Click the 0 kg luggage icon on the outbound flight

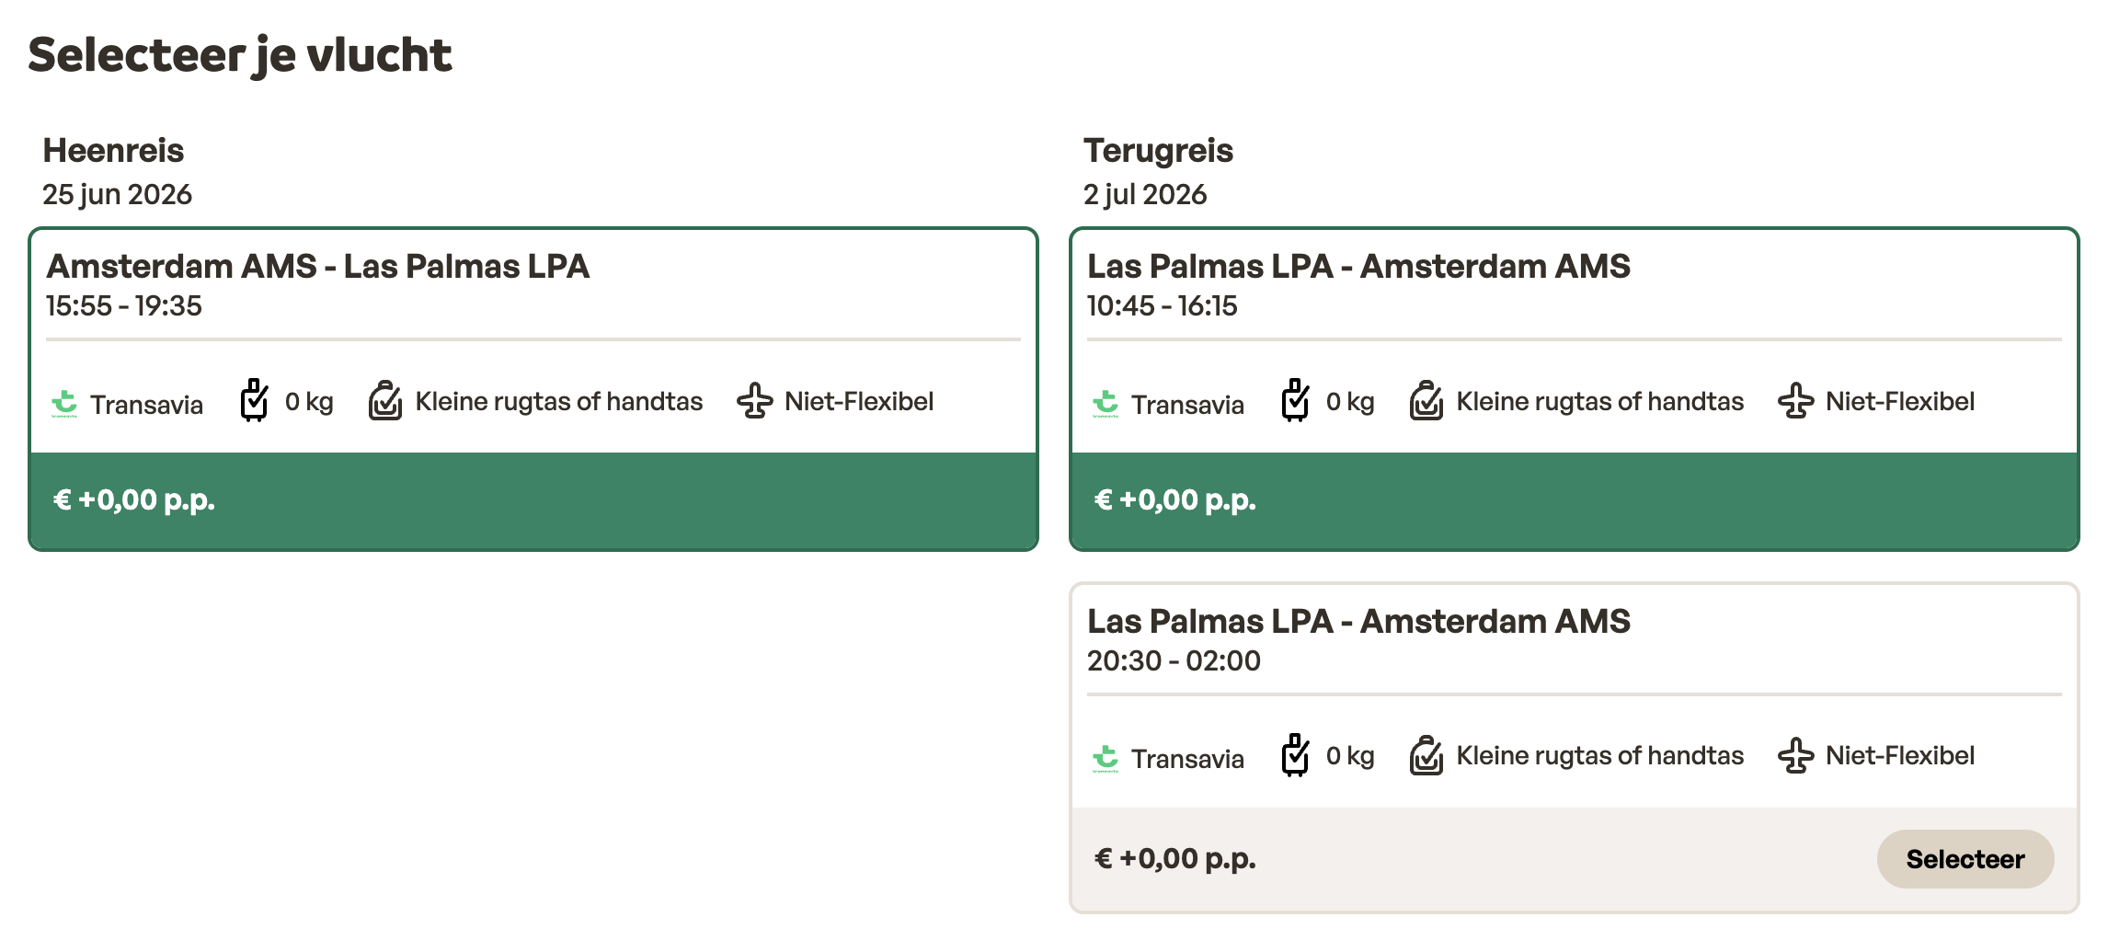[254, 400]
